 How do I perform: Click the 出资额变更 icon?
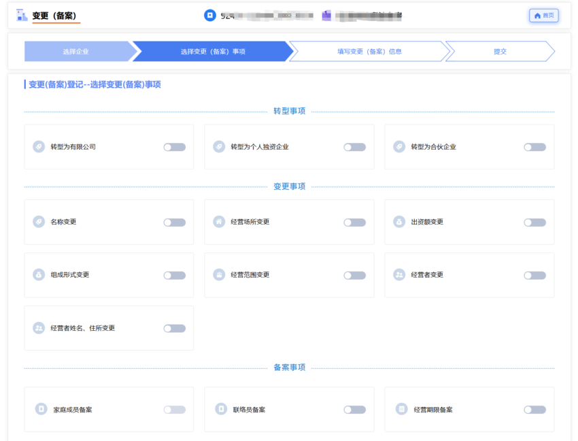(399, 222)
